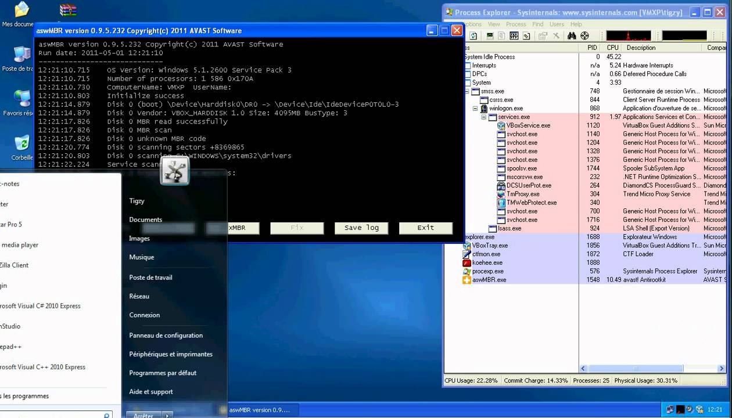Viewport: 732px width, 418px height.
Task: Click the VBoxService.exe process icon
Action: click(x=501, y=125)
